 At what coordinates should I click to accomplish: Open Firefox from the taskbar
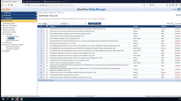17,99
